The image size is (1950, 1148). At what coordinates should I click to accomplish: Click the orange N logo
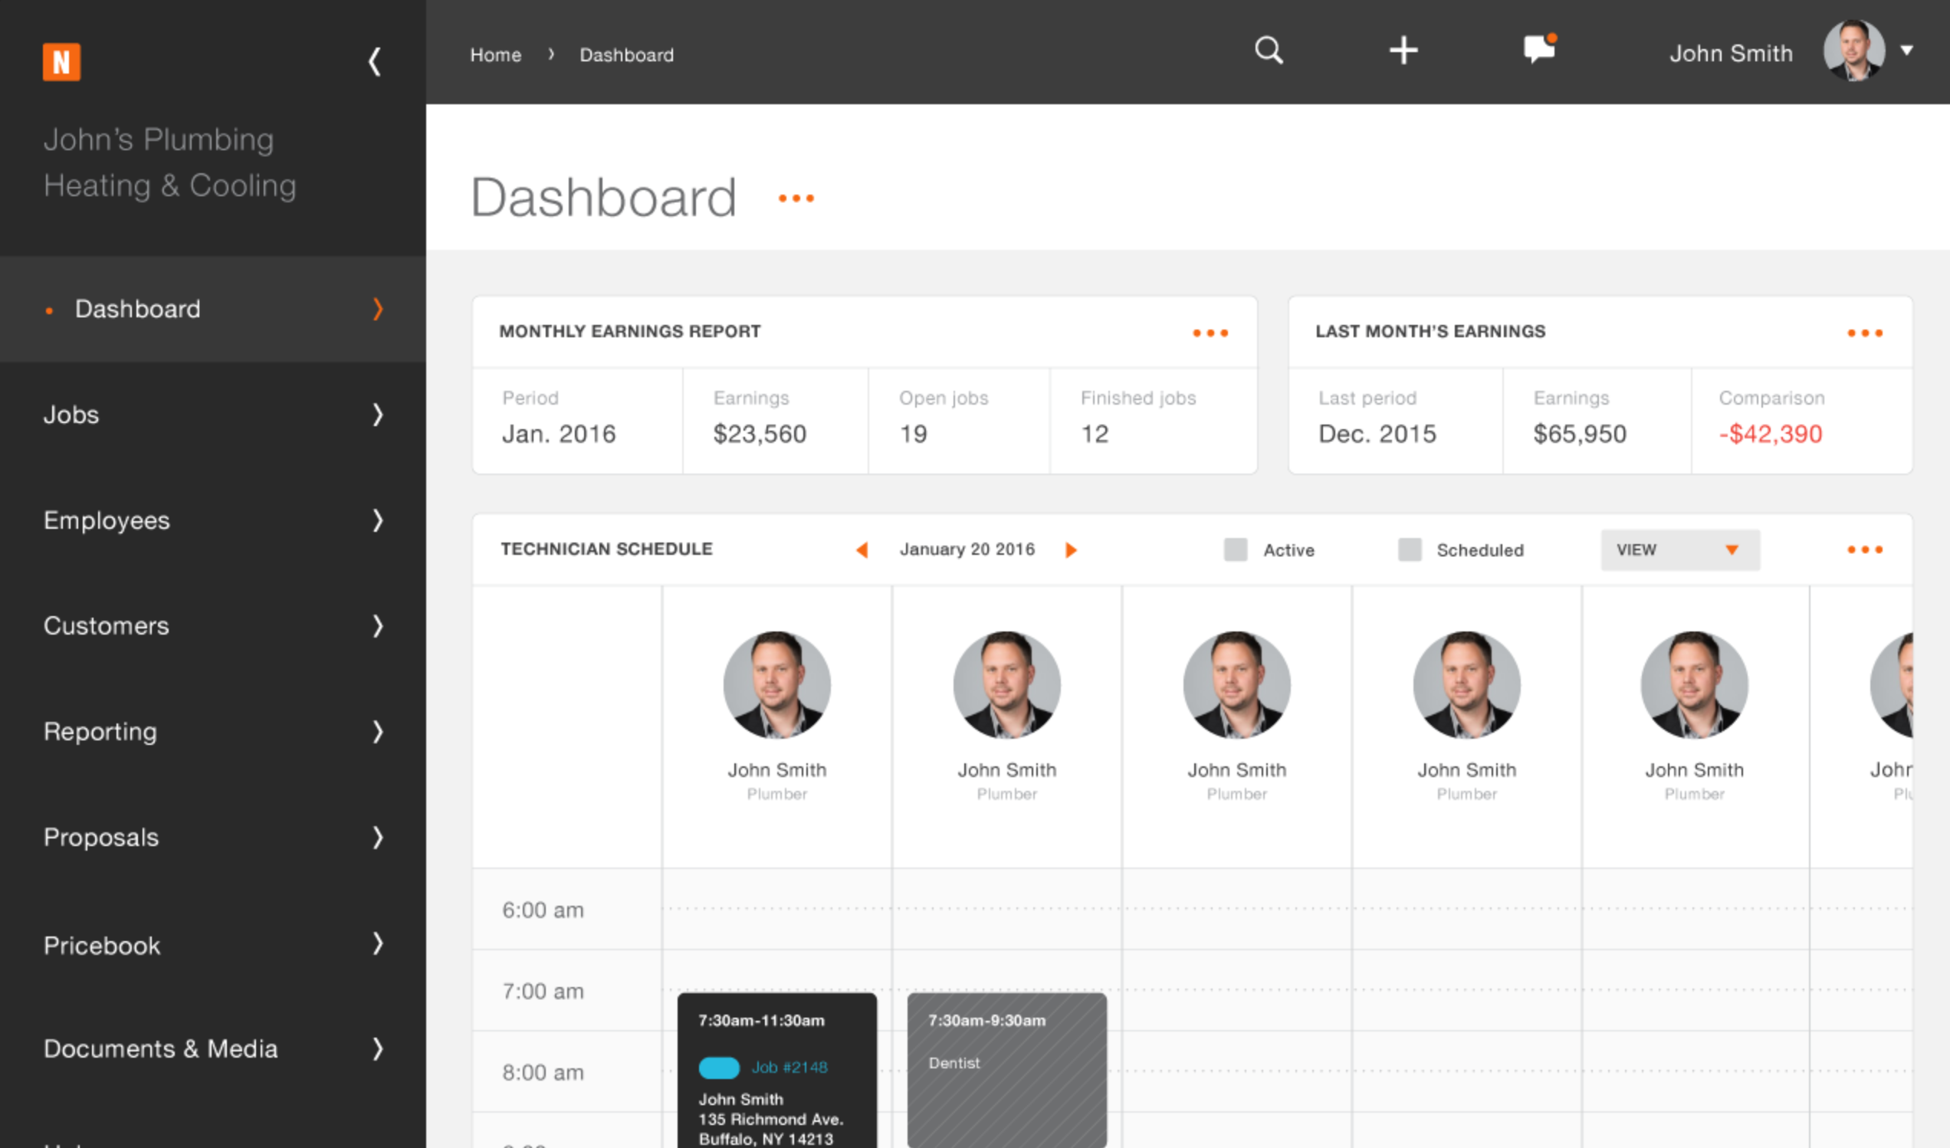pyautogui.click(x=62, y=61)
